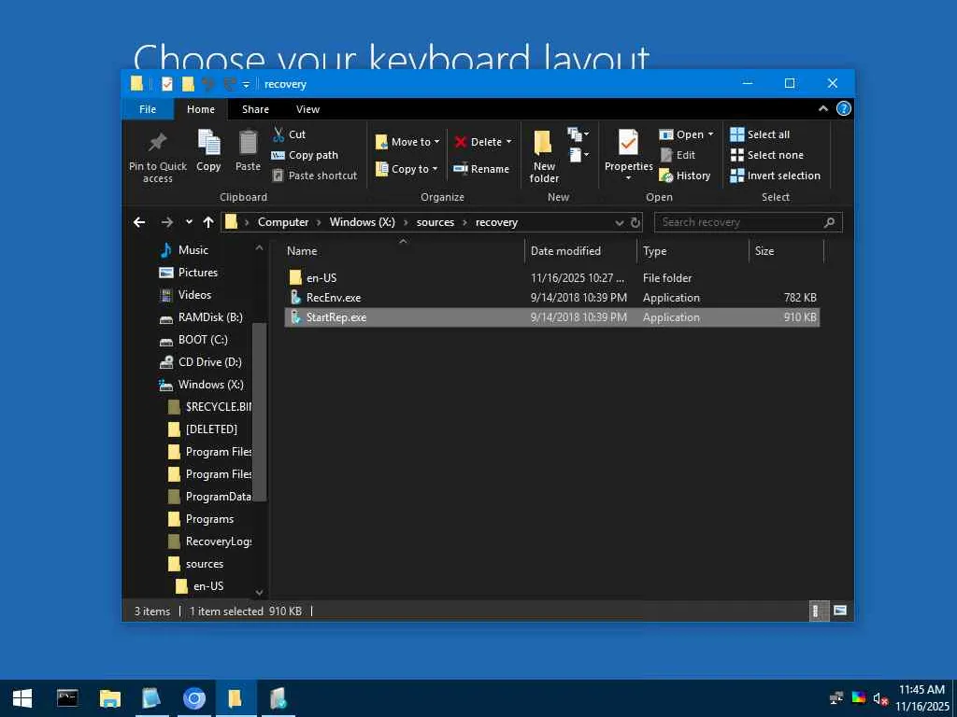Sort by the Type column header
Image resolution: width=957 pixels, height=717 pixels.
693,250
